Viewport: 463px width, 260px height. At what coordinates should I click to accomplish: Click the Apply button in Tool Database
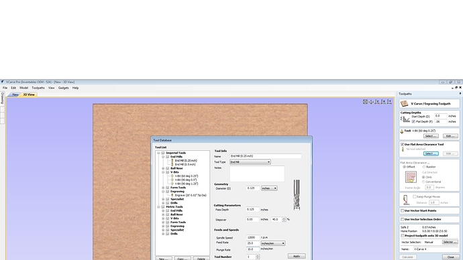click(297, 256)
